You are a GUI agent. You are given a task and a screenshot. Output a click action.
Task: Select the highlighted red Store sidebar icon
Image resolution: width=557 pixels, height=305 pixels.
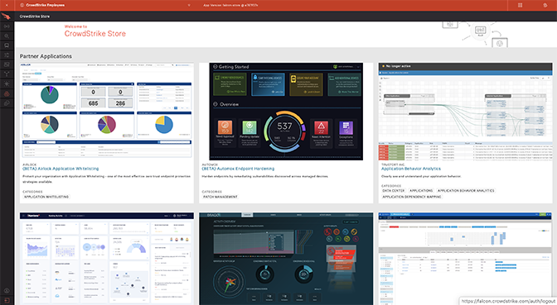click(x=7, y=93)
